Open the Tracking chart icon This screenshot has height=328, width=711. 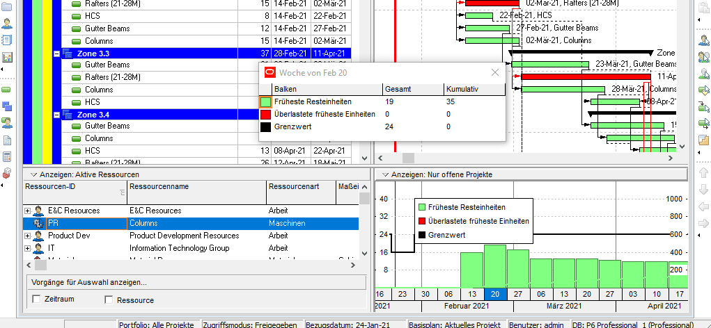[x=7, y=58]
